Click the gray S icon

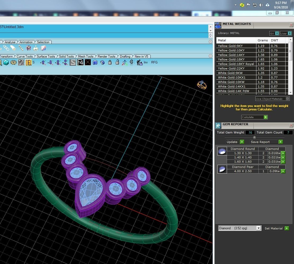[73, 62]
